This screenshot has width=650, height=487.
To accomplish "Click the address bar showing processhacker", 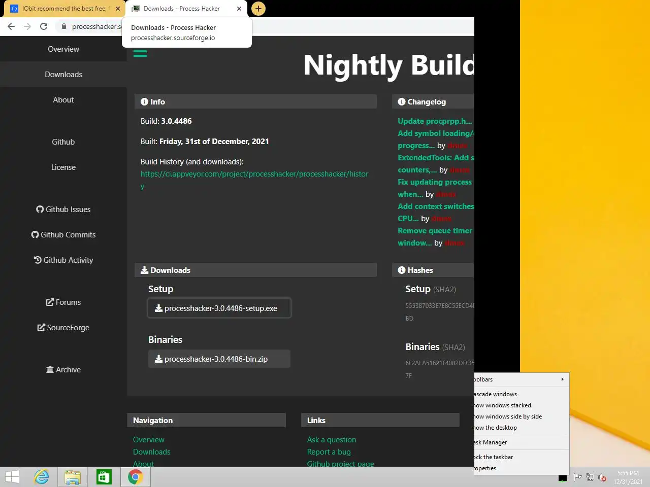I will pos(96,26).
